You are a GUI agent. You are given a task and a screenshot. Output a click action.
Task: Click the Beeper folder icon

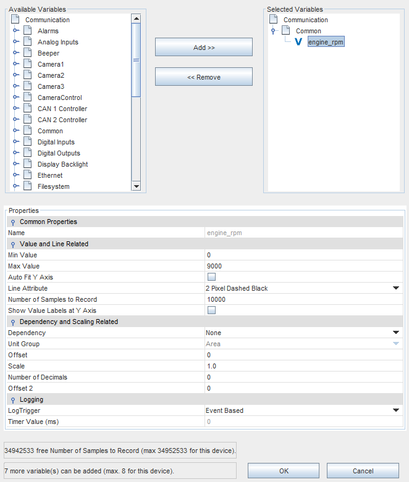click(x=28, y=53)
